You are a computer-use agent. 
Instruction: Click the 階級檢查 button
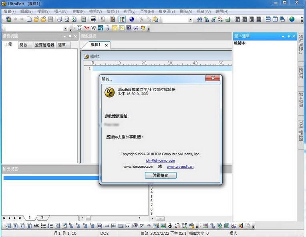(x=160, y=175)
